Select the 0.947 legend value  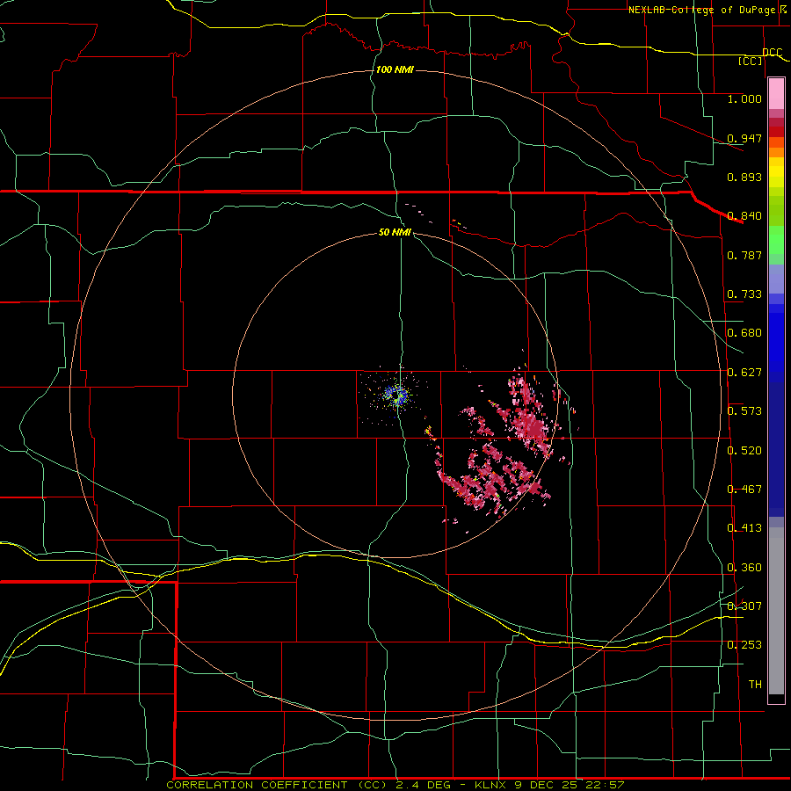pyautogui.click(x=744, y=138)
